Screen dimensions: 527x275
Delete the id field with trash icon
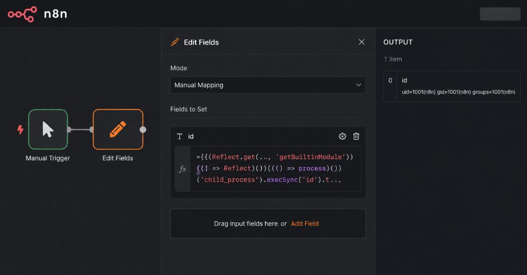pos(356,136)
